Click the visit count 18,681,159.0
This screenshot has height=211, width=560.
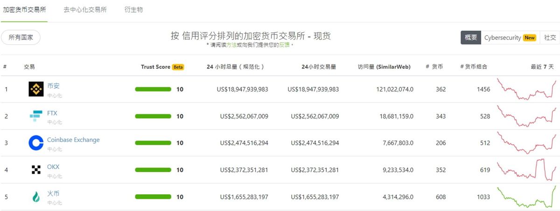coord(396,116)
